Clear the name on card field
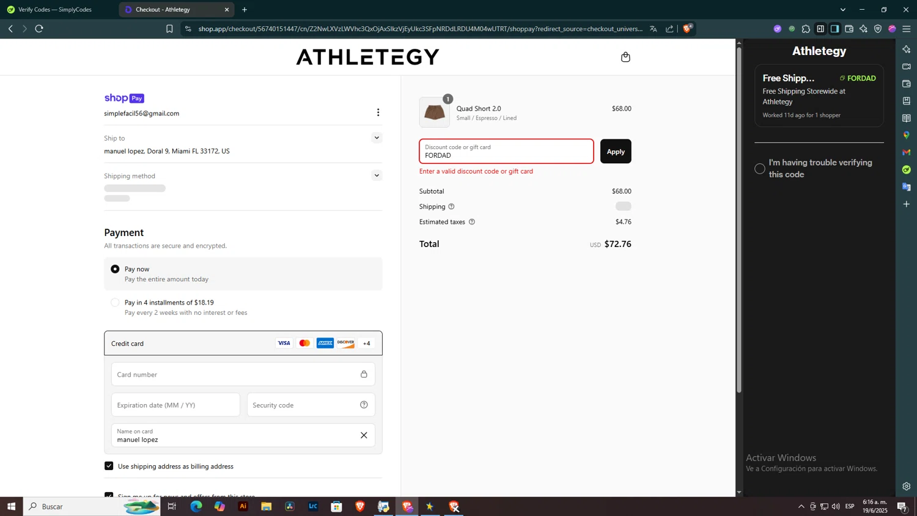The image size is (917, 516). pos(364,435)
